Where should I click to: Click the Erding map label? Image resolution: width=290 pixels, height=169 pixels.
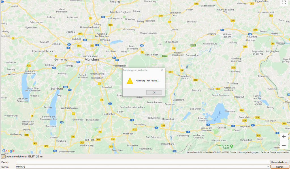tap(140, 21)
